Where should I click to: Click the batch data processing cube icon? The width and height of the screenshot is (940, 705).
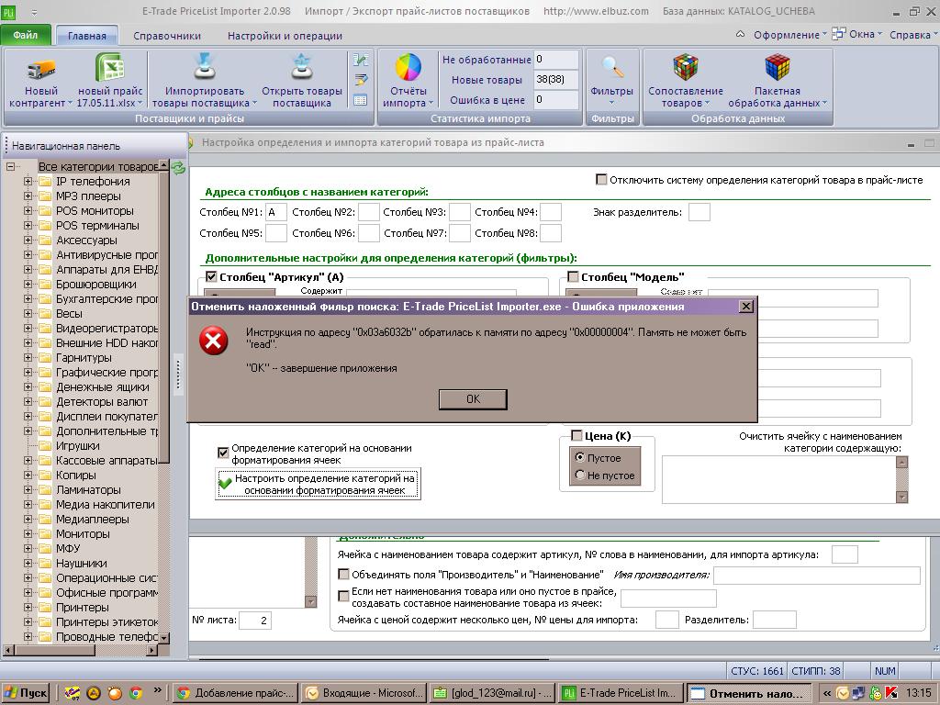(x=777, y=67)
